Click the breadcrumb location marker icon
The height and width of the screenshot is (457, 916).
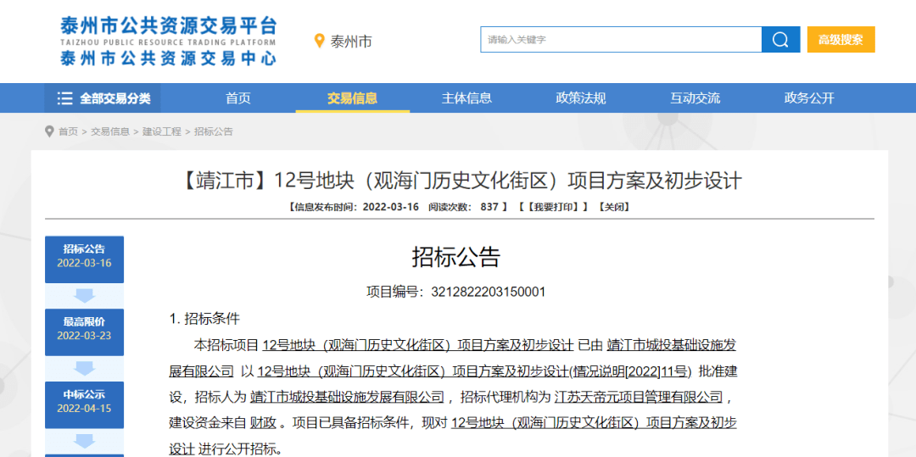[49, 131]
